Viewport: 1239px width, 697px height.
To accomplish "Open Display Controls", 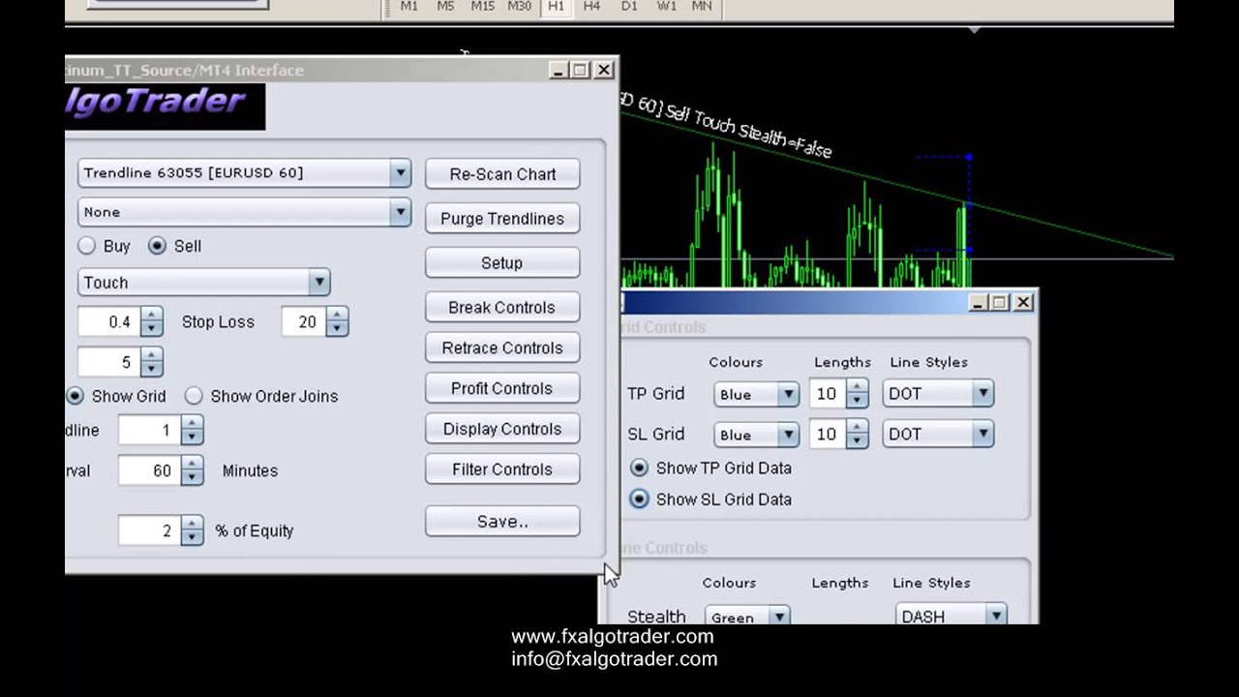I will click(x=502, y=430).
